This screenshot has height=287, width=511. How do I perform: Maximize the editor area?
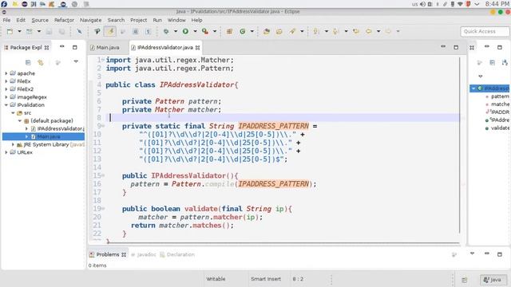[x=456, y=48]
